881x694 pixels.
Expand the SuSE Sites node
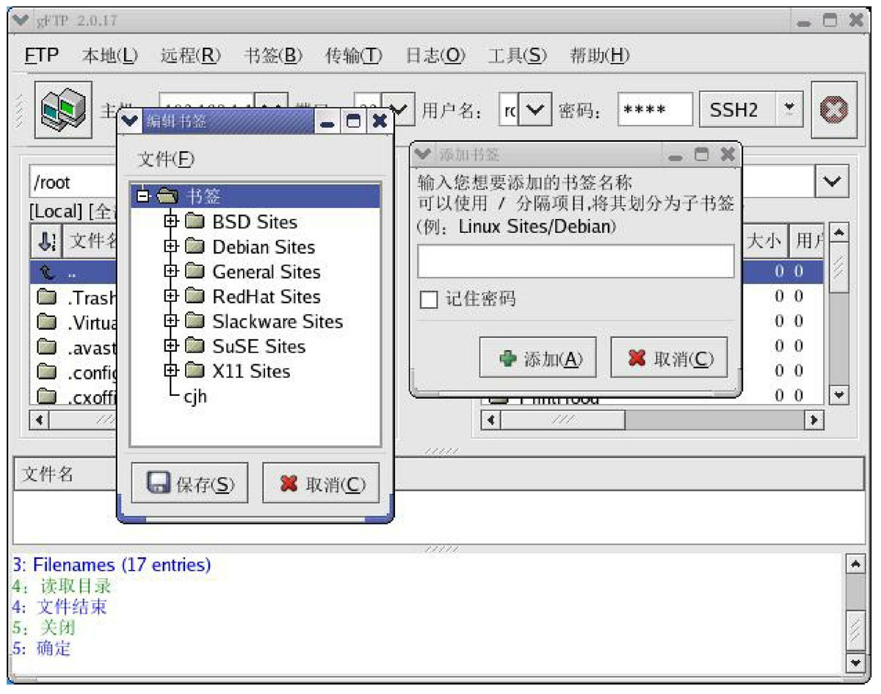click(x=171, y=347)
